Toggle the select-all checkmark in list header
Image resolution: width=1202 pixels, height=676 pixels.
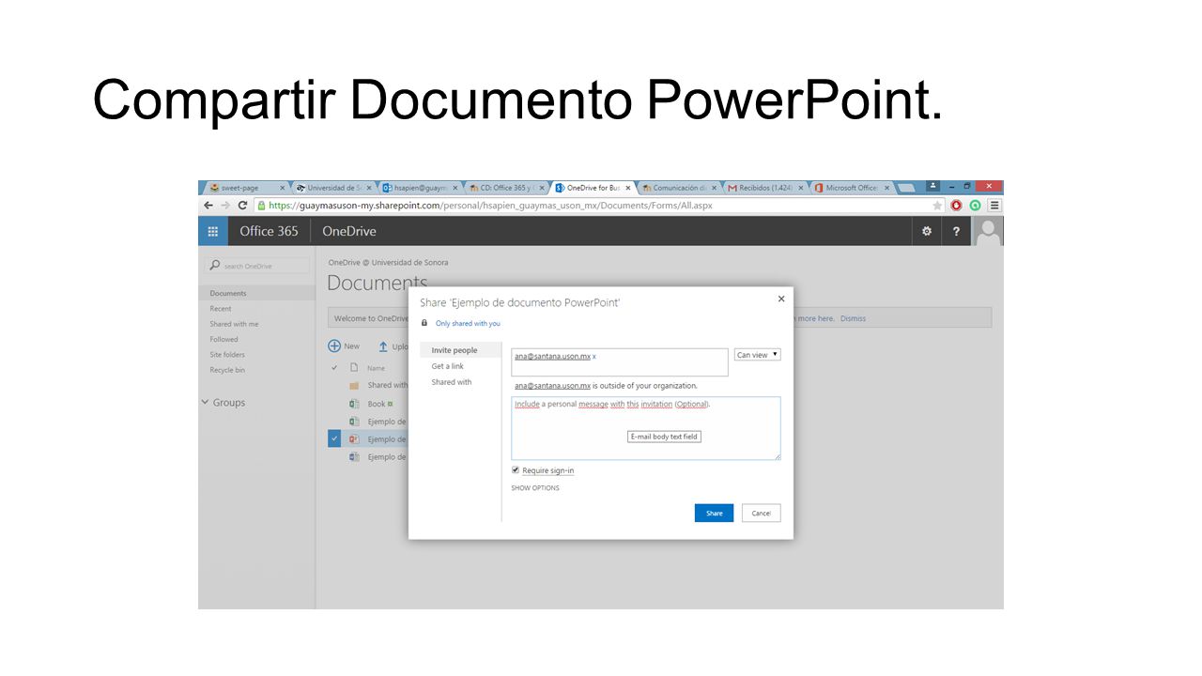(334, 368)
